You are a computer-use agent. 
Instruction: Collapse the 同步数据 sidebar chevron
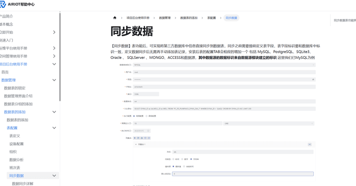click(54, 176)
